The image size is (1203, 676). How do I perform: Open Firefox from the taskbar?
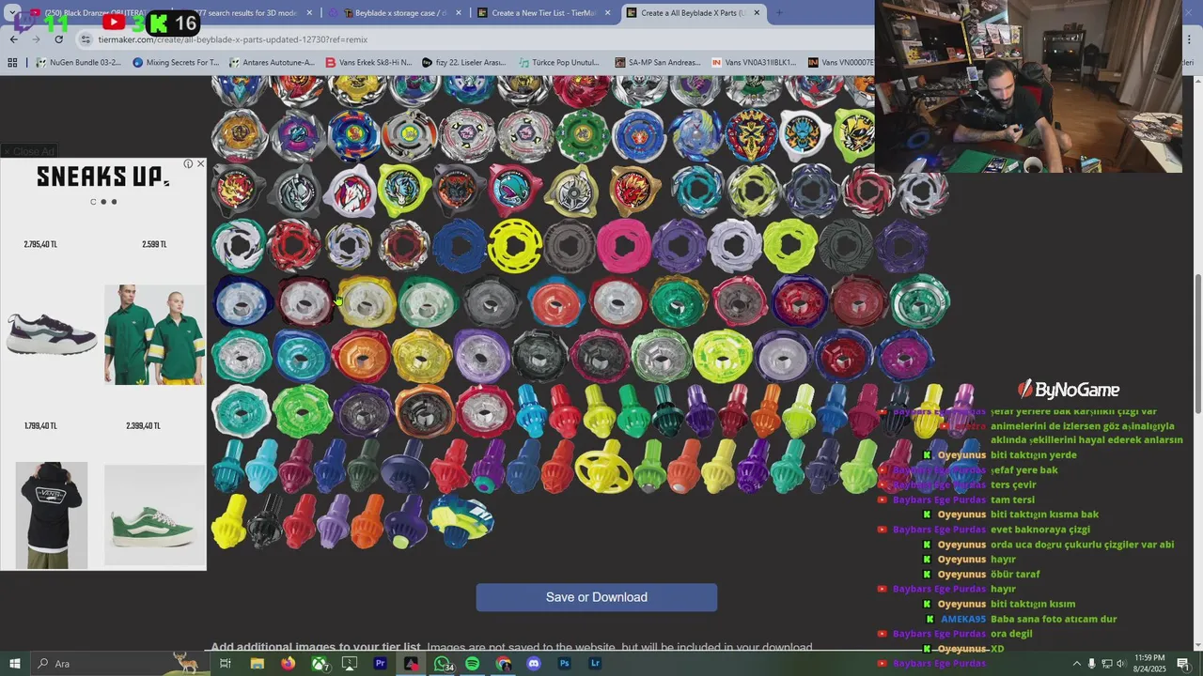click(288, 664)
